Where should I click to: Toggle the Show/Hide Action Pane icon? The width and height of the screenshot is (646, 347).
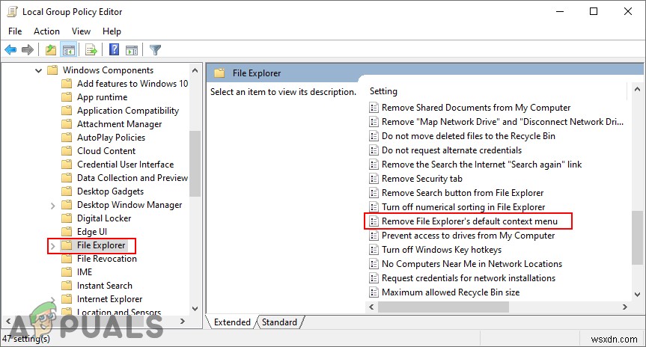(132, 50)
